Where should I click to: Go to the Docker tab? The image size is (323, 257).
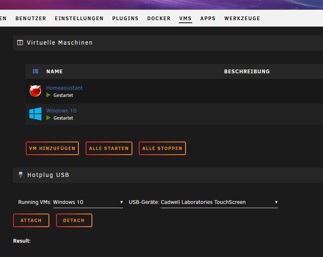coord(159,19)
